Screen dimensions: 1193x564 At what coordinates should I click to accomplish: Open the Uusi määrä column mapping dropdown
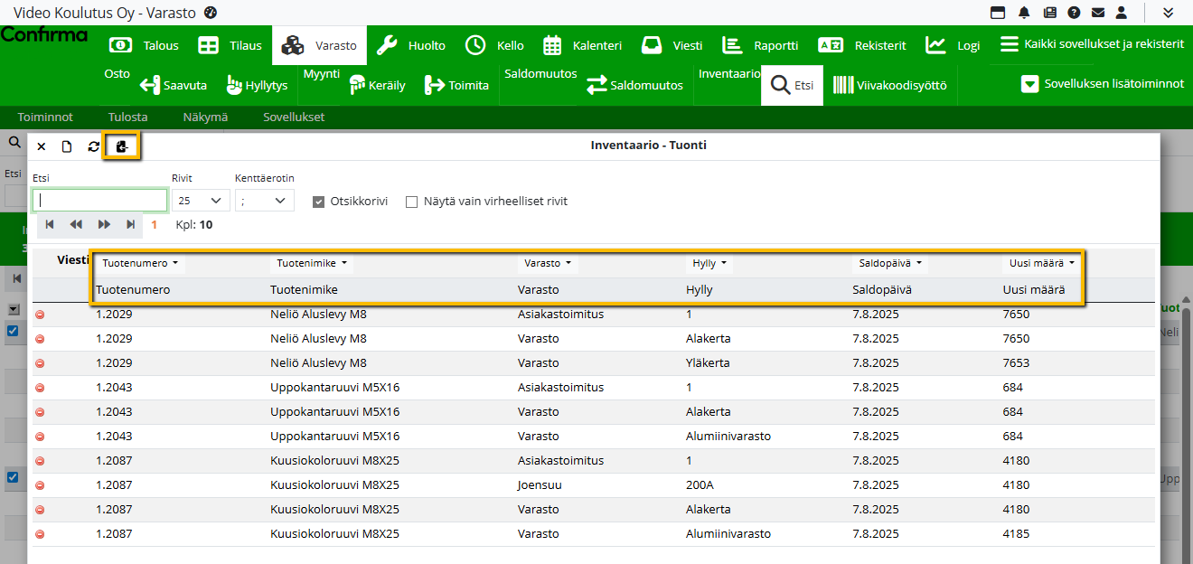click(x=1041, y=264)
